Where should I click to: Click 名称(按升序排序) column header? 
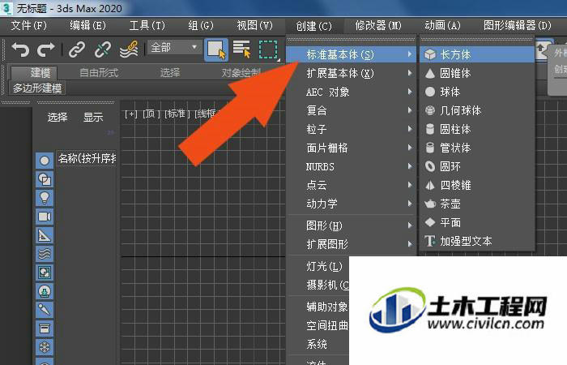(87, 159)
